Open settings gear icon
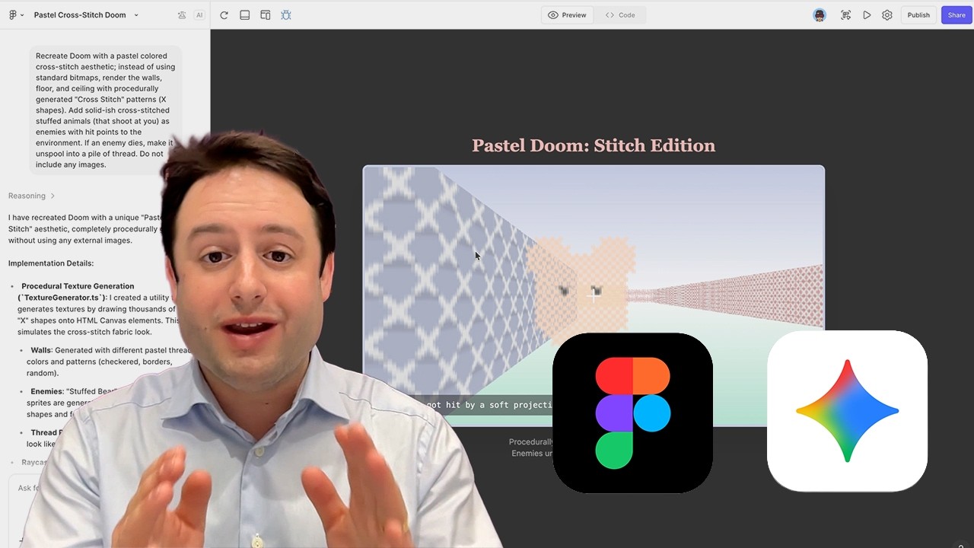Image resolution: width=974 pixels, height=548 pixels. [887, 15]
